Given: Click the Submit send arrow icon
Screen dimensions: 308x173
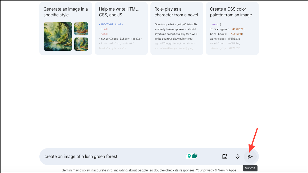Looking at the screenshot, I should tap(250, 157).
